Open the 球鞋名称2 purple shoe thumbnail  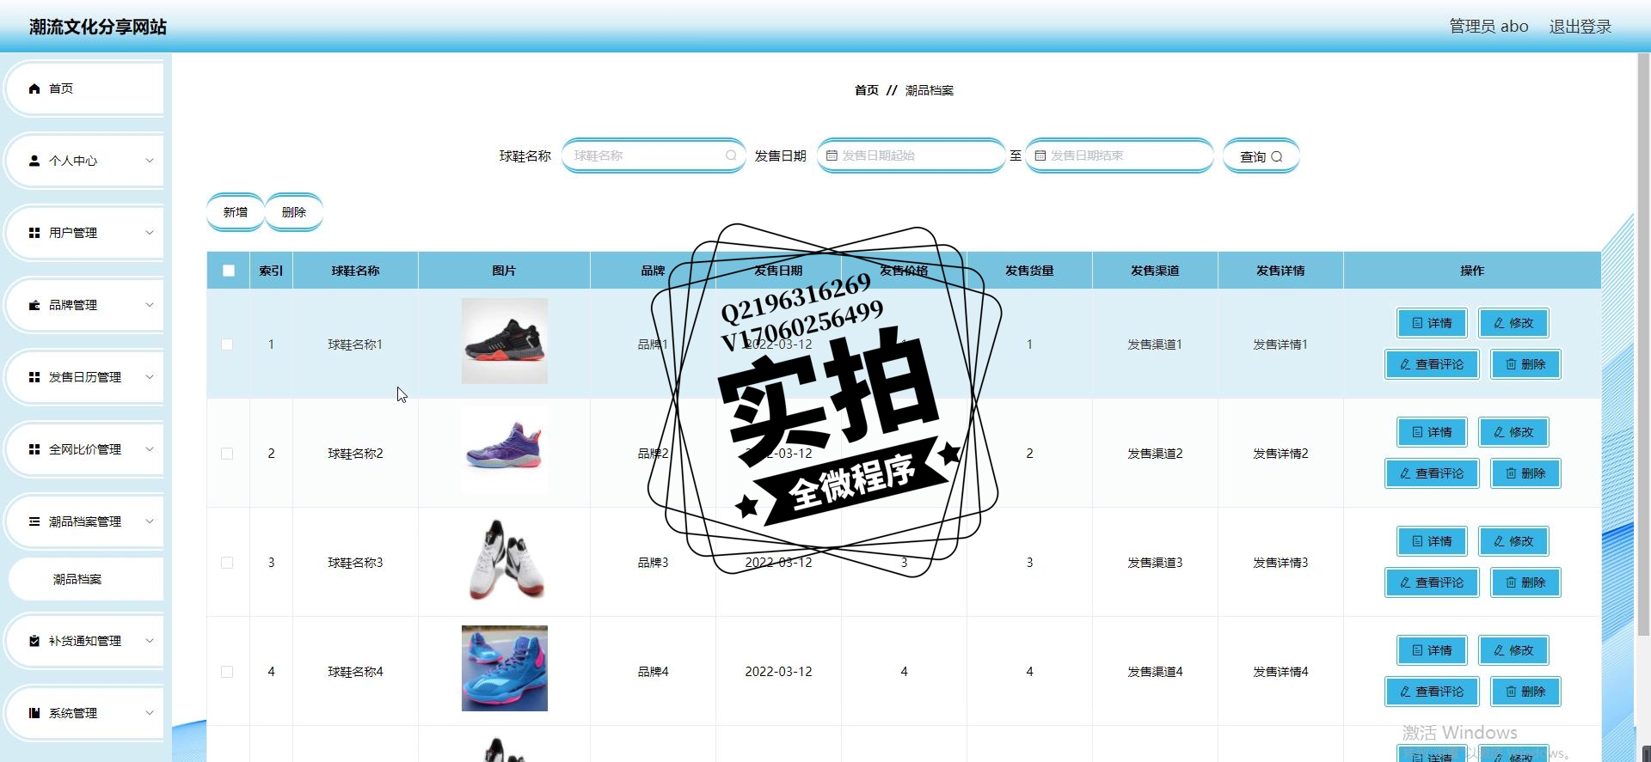(505, 450)
